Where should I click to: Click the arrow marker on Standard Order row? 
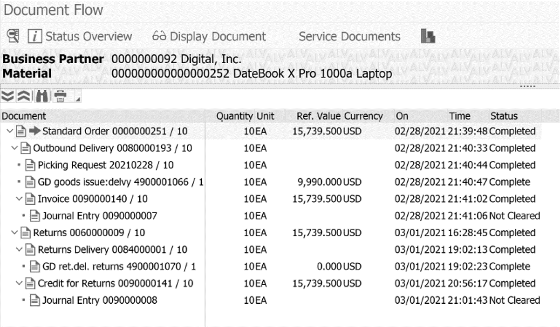pyautogui.click(x=34, y=132)
